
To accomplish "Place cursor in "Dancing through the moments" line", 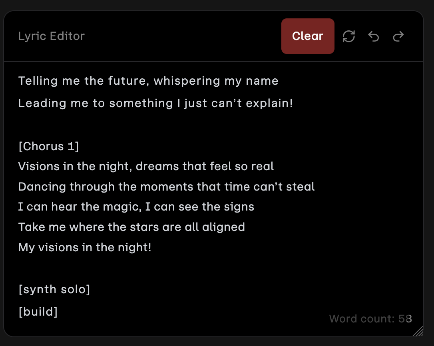I will click(x=166, y=187).
